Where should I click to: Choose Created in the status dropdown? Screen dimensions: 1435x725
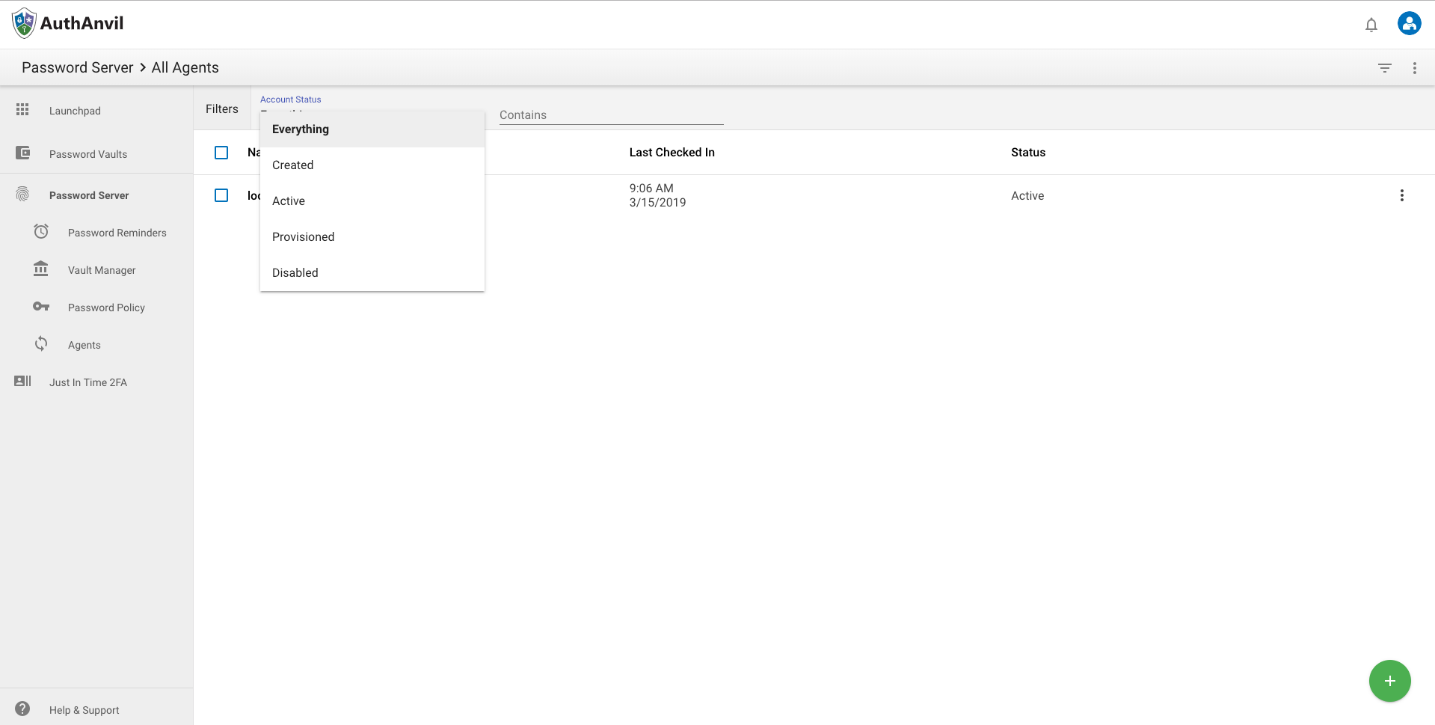(372, 165)
